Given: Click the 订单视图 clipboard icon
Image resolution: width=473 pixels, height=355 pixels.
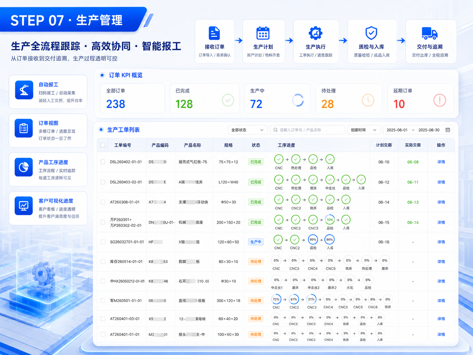Looking at the screenshot, I should point(24,128).
